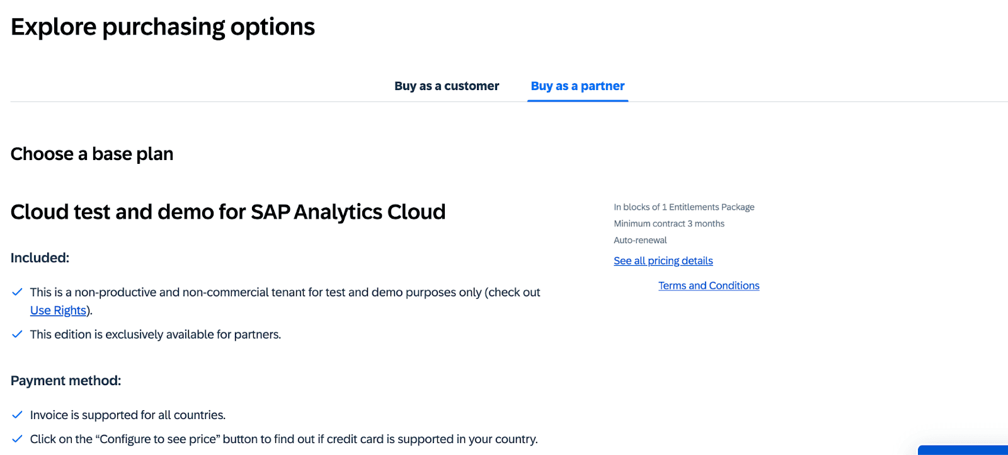Click the checkmark next to invoice support bullet
Image resolution: width=1008 pixels, height=455 pixels.
pos(17,415)
